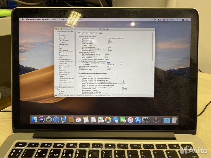
Task: Select SAS in sidebar
Action: click(x=60, y=49)
